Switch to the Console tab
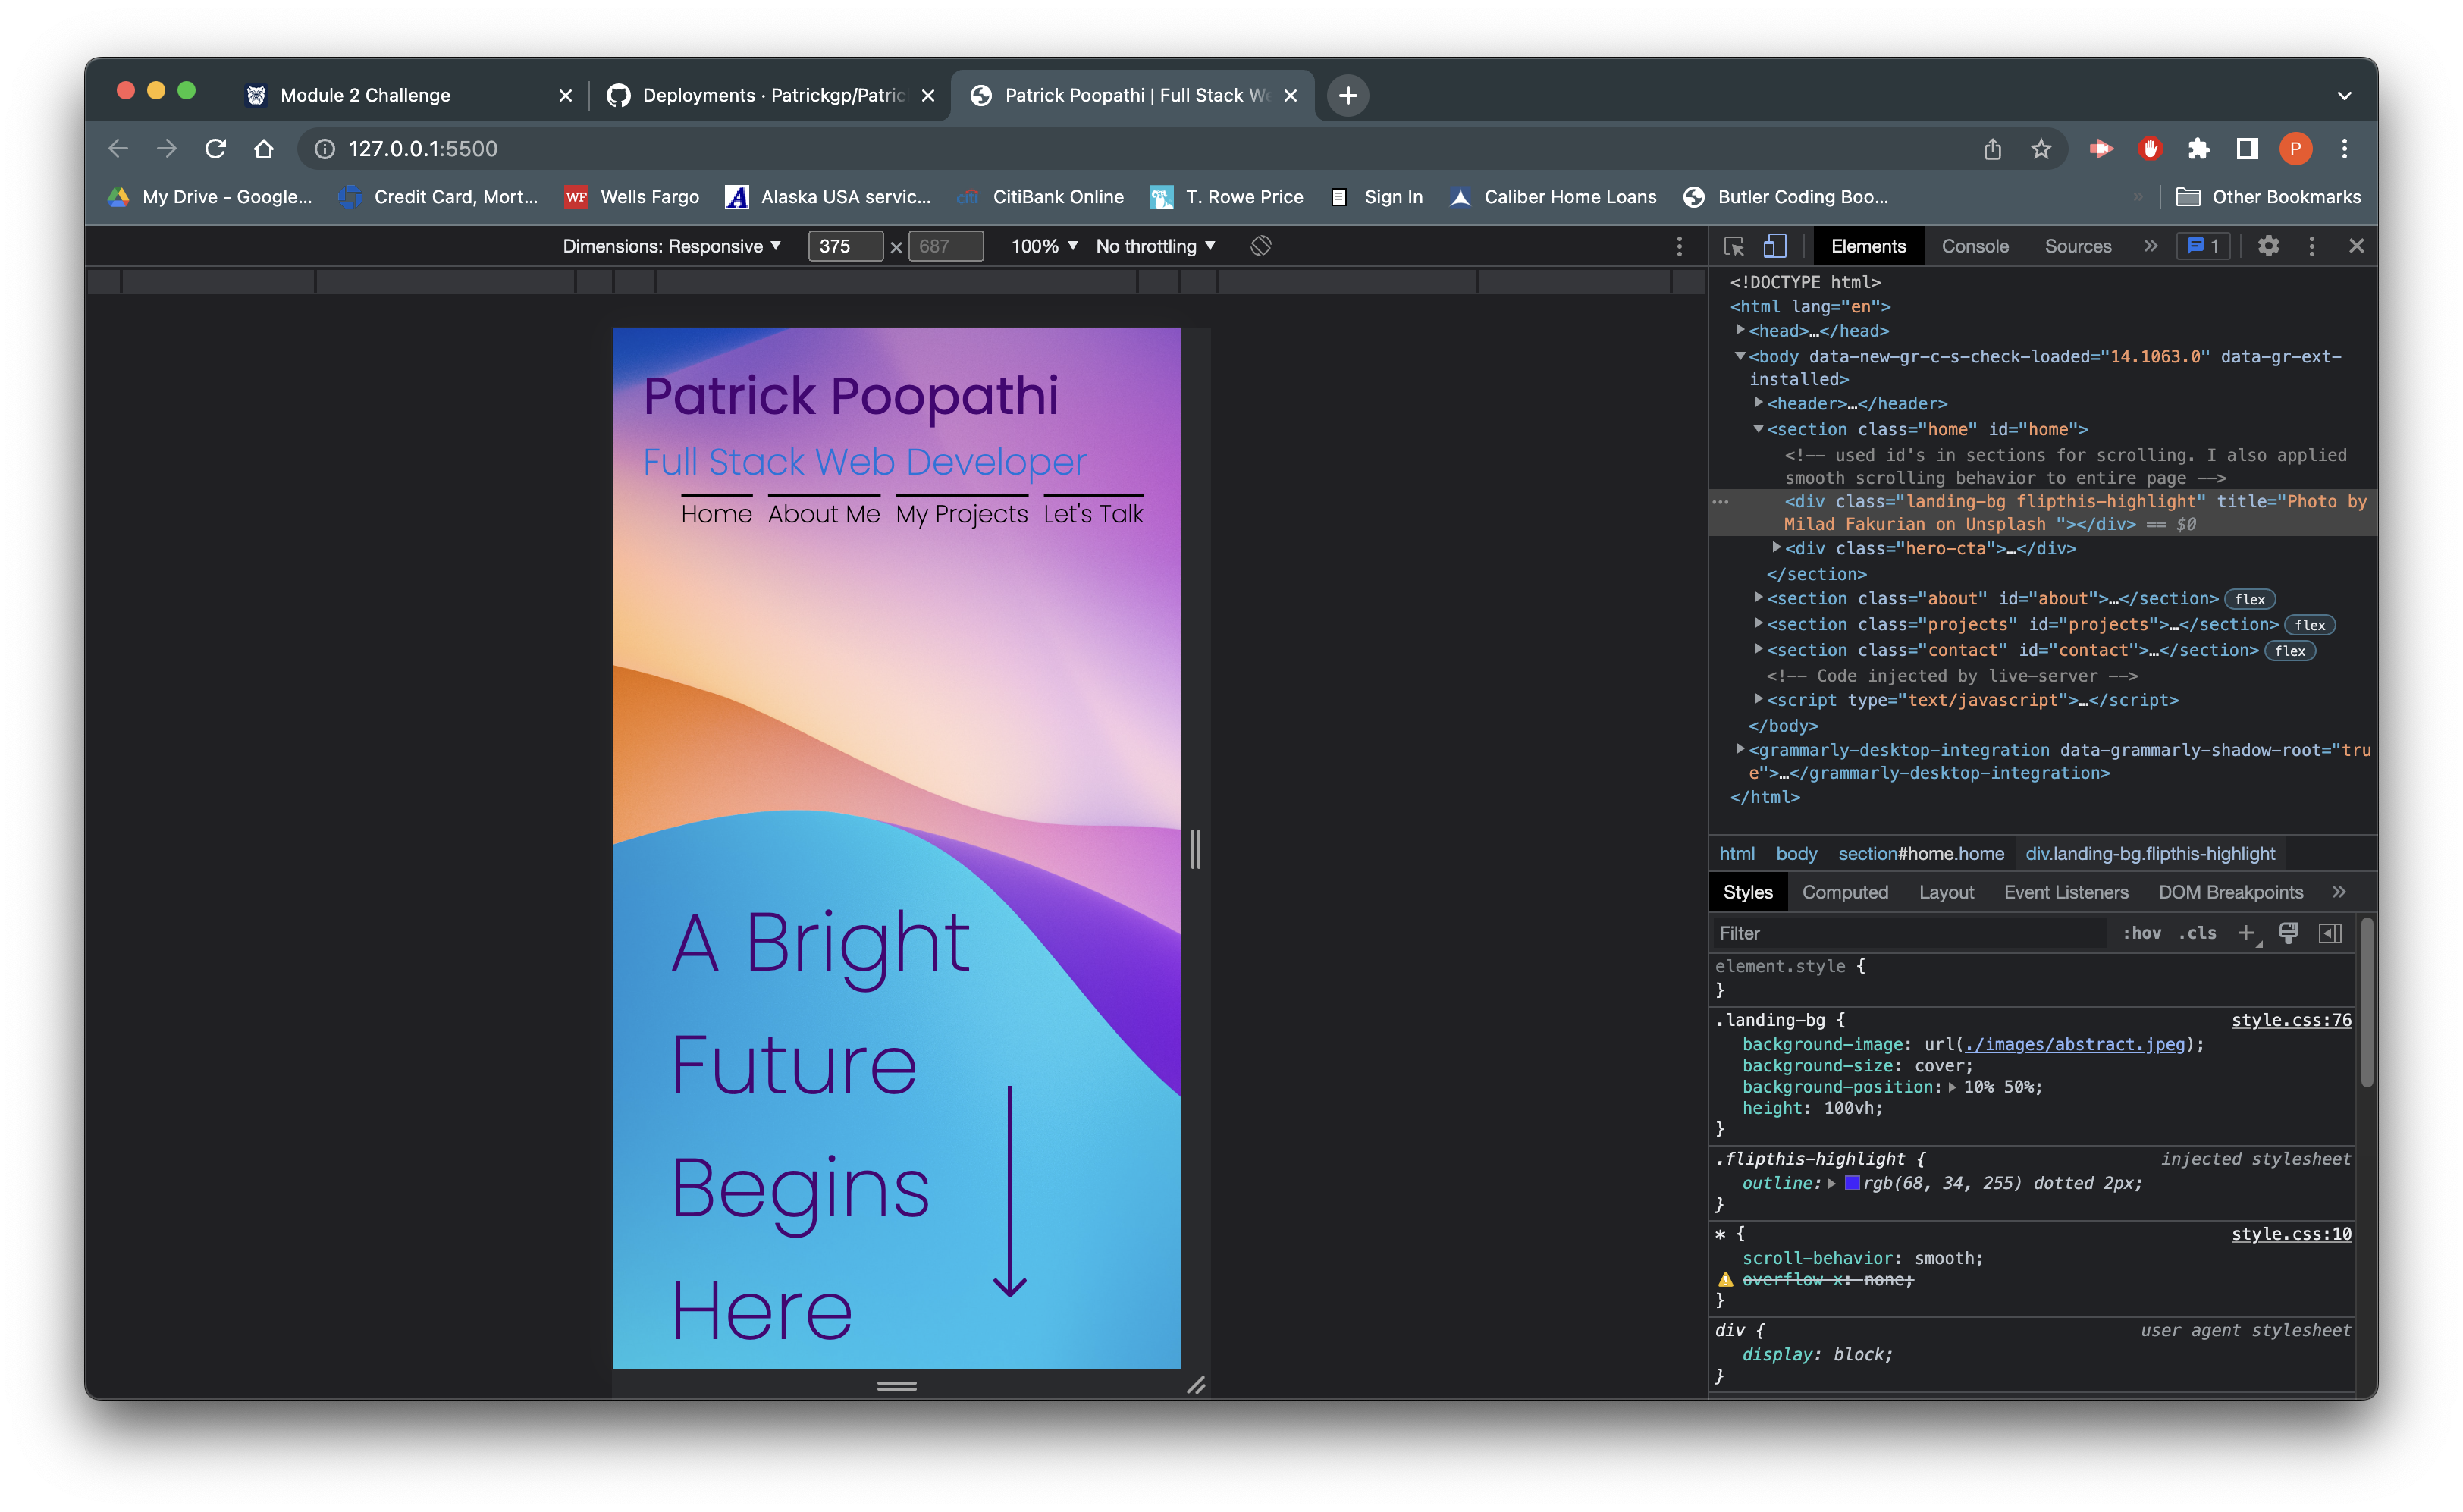 point(1974,246)
